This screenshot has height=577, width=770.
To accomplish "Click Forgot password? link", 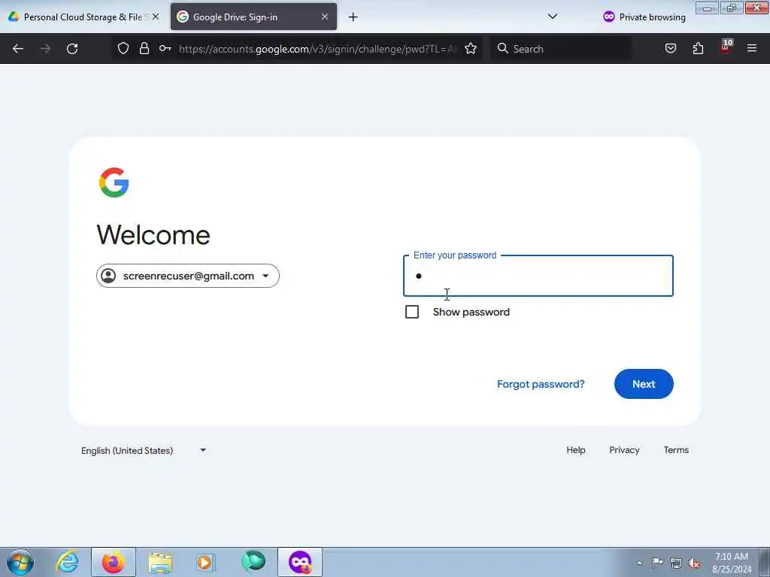I will (x=541, y=384).
